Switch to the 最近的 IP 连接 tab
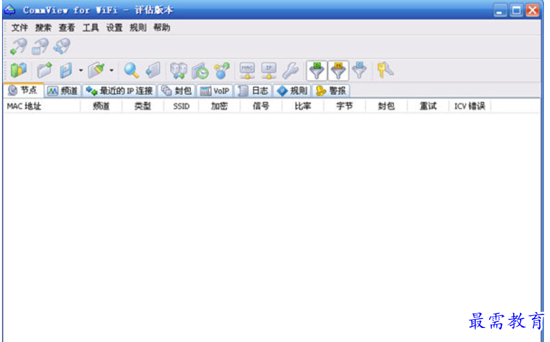The width and height of the screenshot is (550, 342). pyautogui.click(x=119, y=91)
